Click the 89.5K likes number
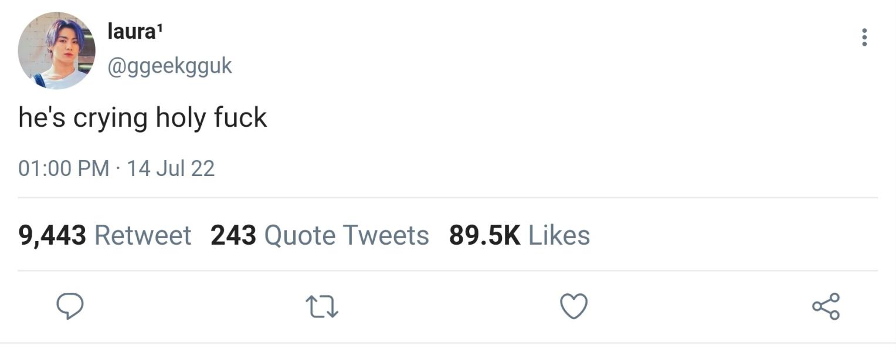 coord(485,235)
